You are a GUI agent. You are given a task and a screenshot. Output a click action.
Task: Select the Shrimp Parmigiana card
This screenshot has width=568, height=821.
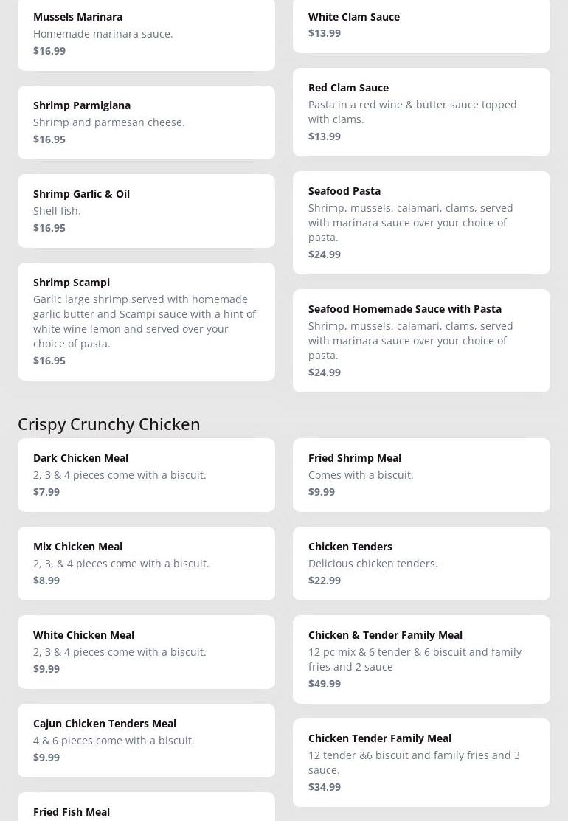pos(146,122)
